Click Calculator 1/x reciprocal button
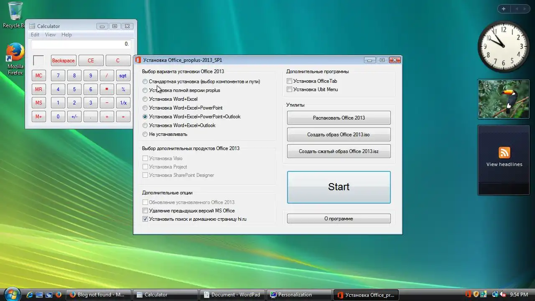 (x=123, y=103)
